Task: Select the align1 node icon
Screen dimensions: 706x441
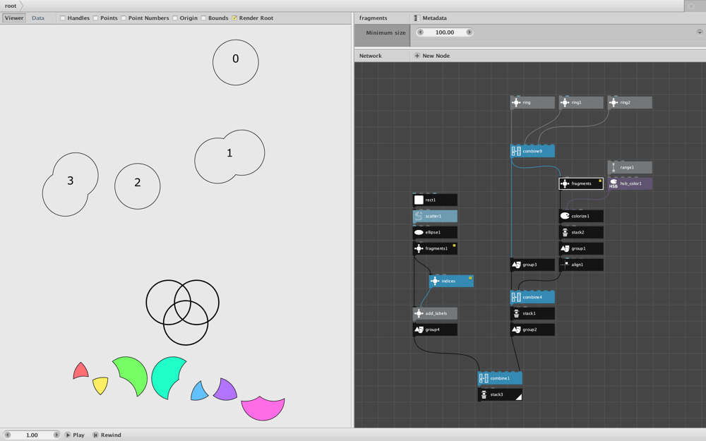Action: [565, 265]
